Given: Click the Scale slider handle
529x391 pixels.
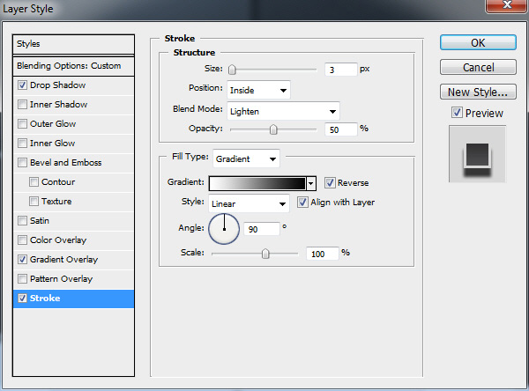Looking at the screenshot, I should (x=265, y=254).
